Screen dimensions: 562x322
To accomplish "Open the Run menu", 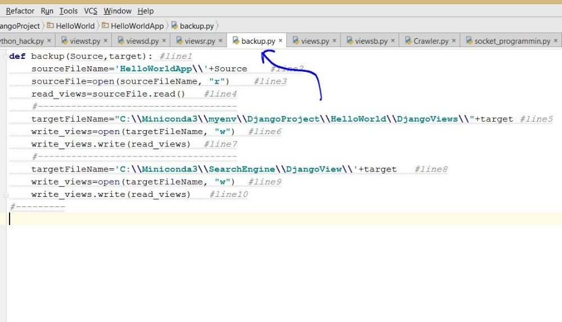I will pos(47,11).
